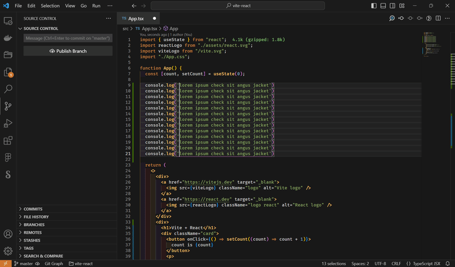Open the Run menu
The width and height of the screenshot is (455, 267).
[x=96, y=6]
